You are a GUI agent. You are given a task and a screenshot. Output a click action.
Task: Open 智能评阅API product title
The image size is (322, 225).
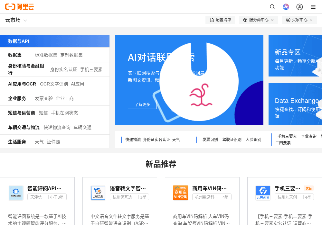(x=44, y=189)
